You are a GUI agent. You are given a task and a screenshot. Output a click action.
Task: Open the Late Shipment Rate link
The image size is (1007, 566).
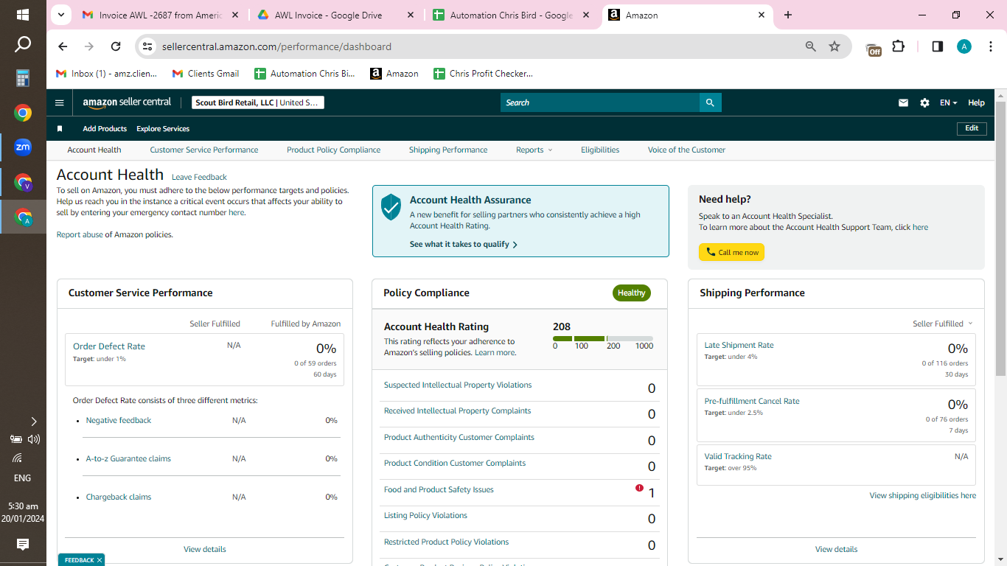pos(739,345)
